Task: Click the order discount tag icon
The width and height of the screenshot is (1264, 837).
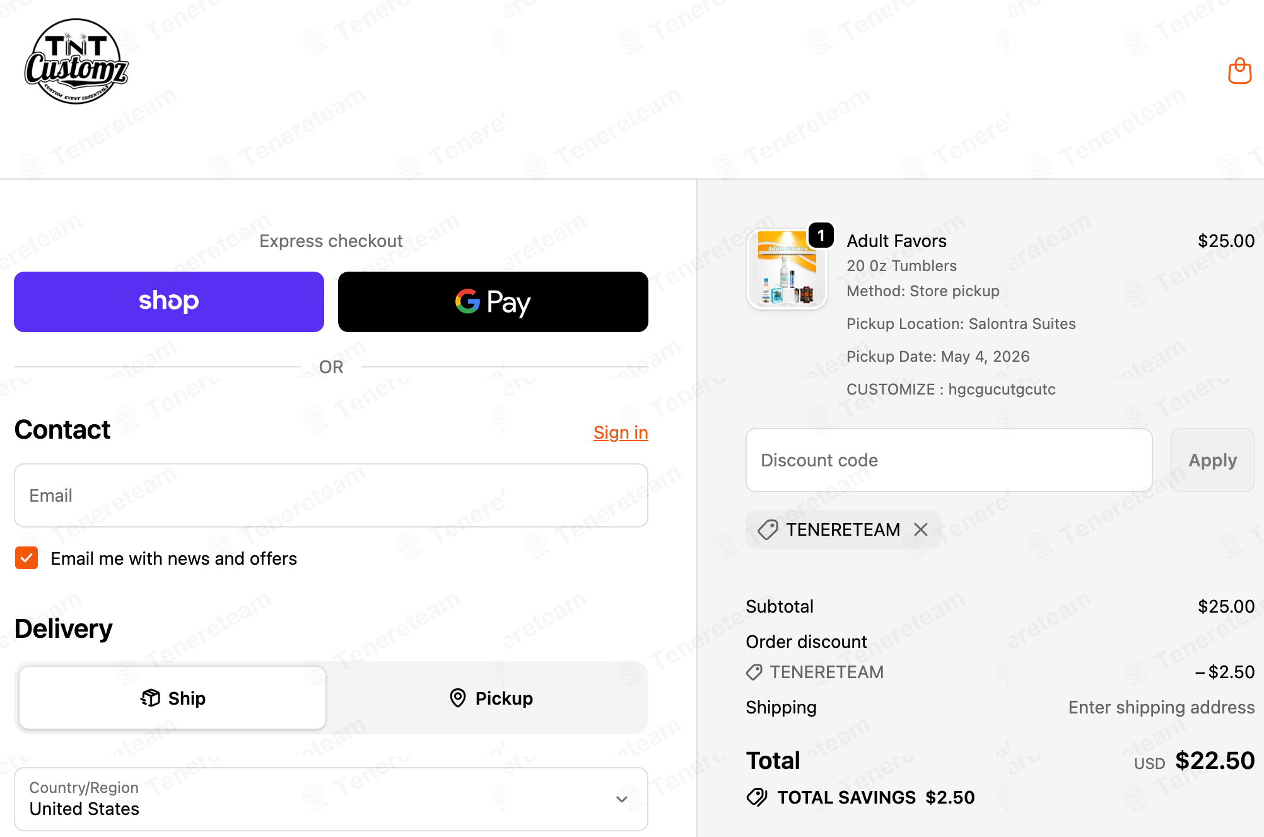Action: click(x=754, y=672)
